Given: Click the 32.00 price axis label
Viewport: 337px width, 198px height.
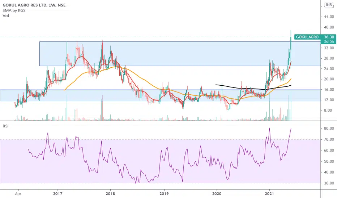Looking at the screenshot, I should [329, 48].
